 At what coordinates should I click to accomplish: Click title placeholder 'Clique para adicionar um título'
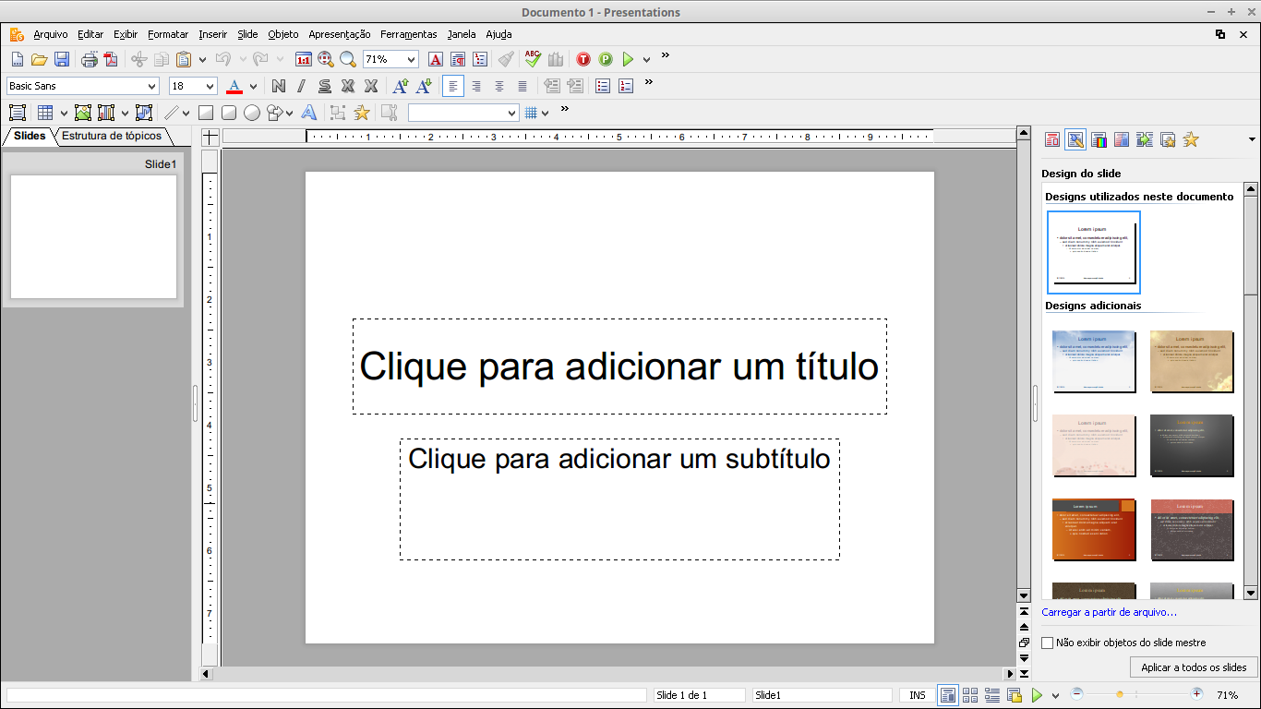(619, 367)
